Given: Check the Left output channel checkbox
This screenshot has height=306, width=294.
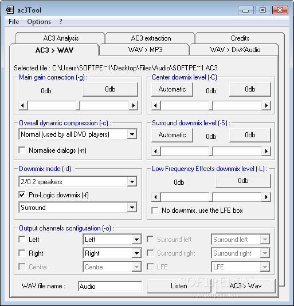Looking at the screenshot, I should (x=22, y=239).
